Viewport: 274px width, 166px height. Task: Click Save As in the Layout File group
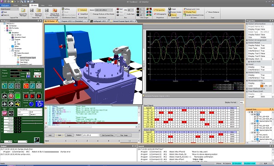coord(5,15)
